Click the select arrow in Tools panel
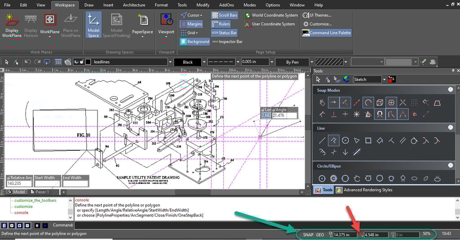The height and width of the screenshot is (240, 460). [318, 79]
